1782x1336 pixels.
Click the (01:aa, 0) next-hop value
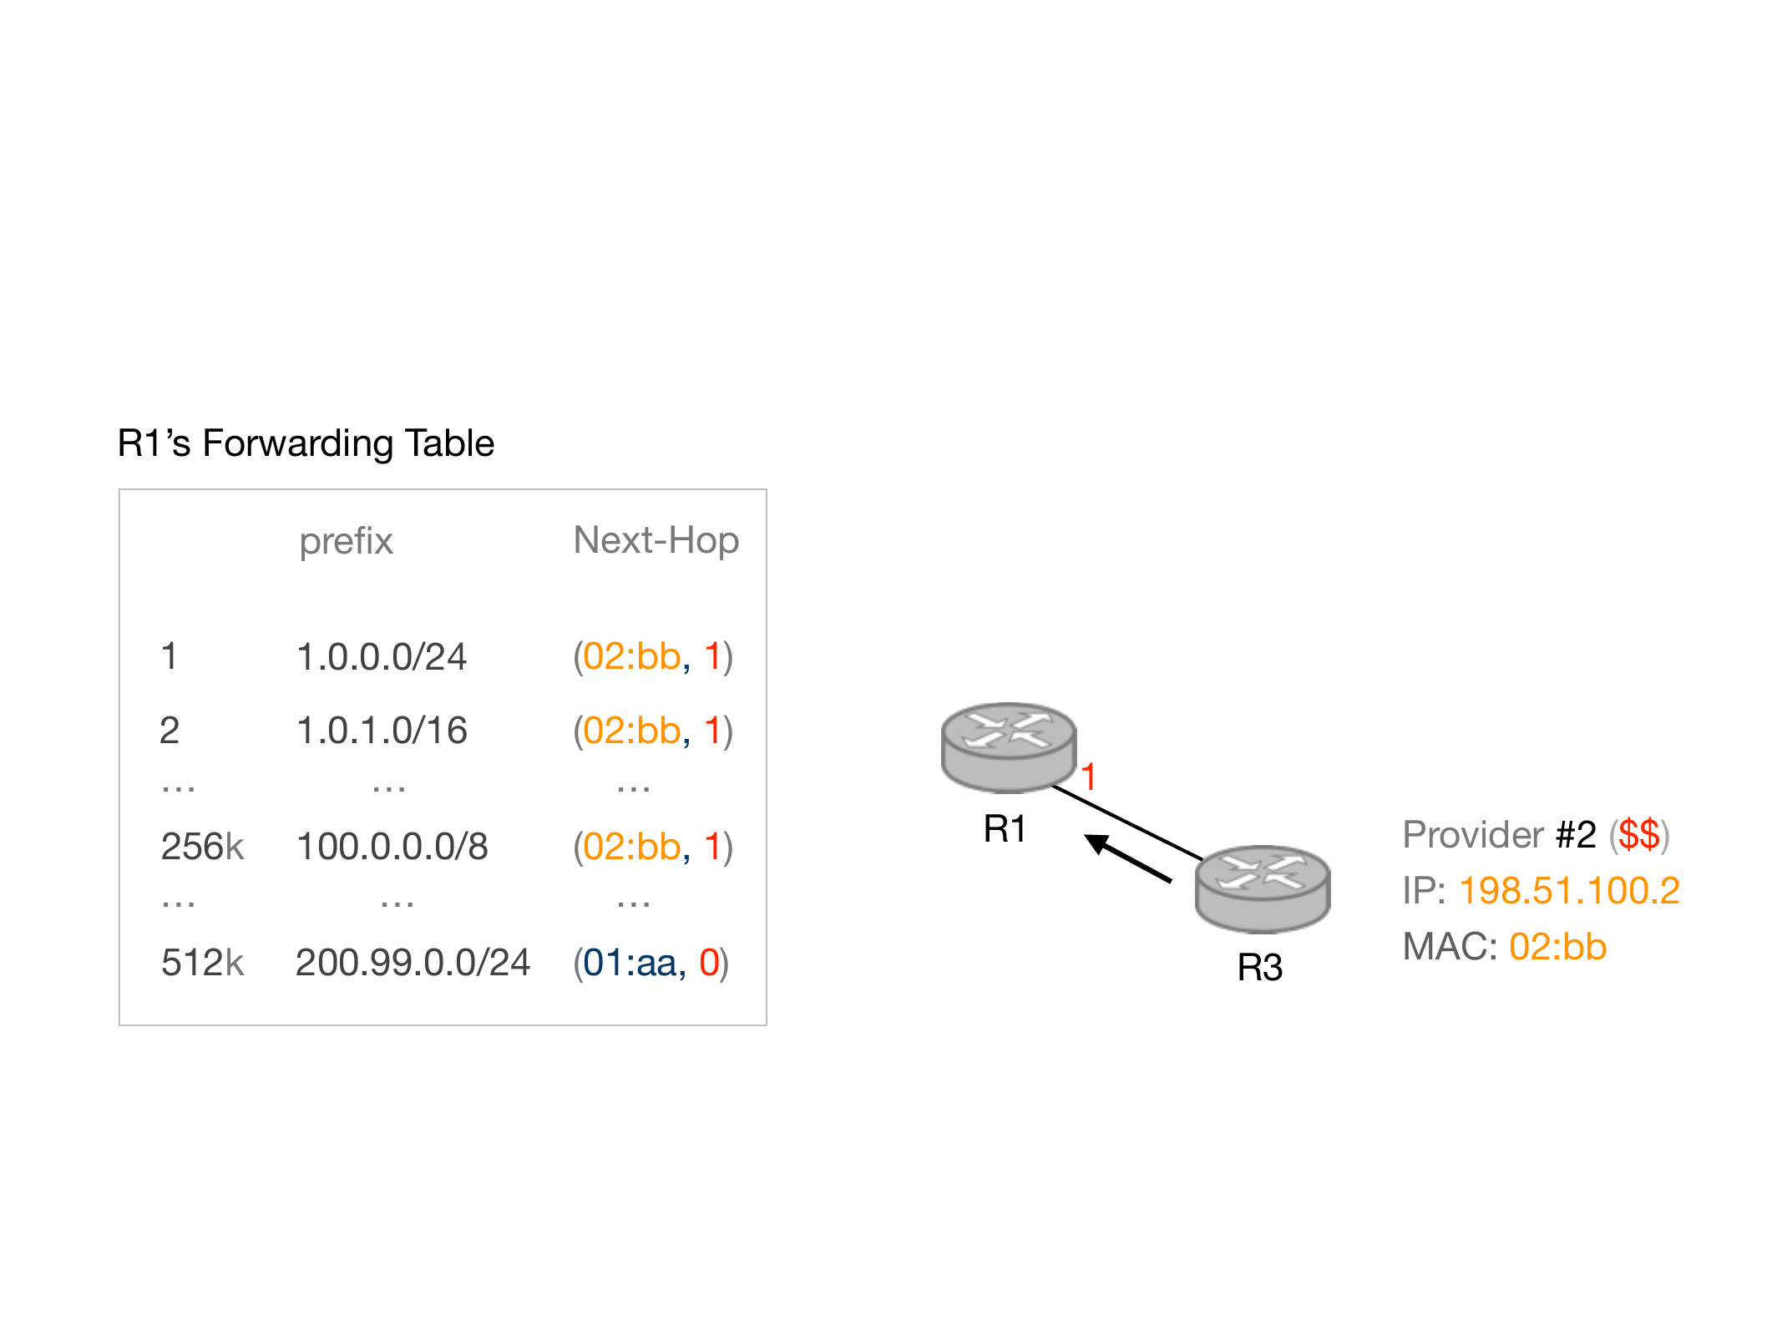click(x=651, y=963)
